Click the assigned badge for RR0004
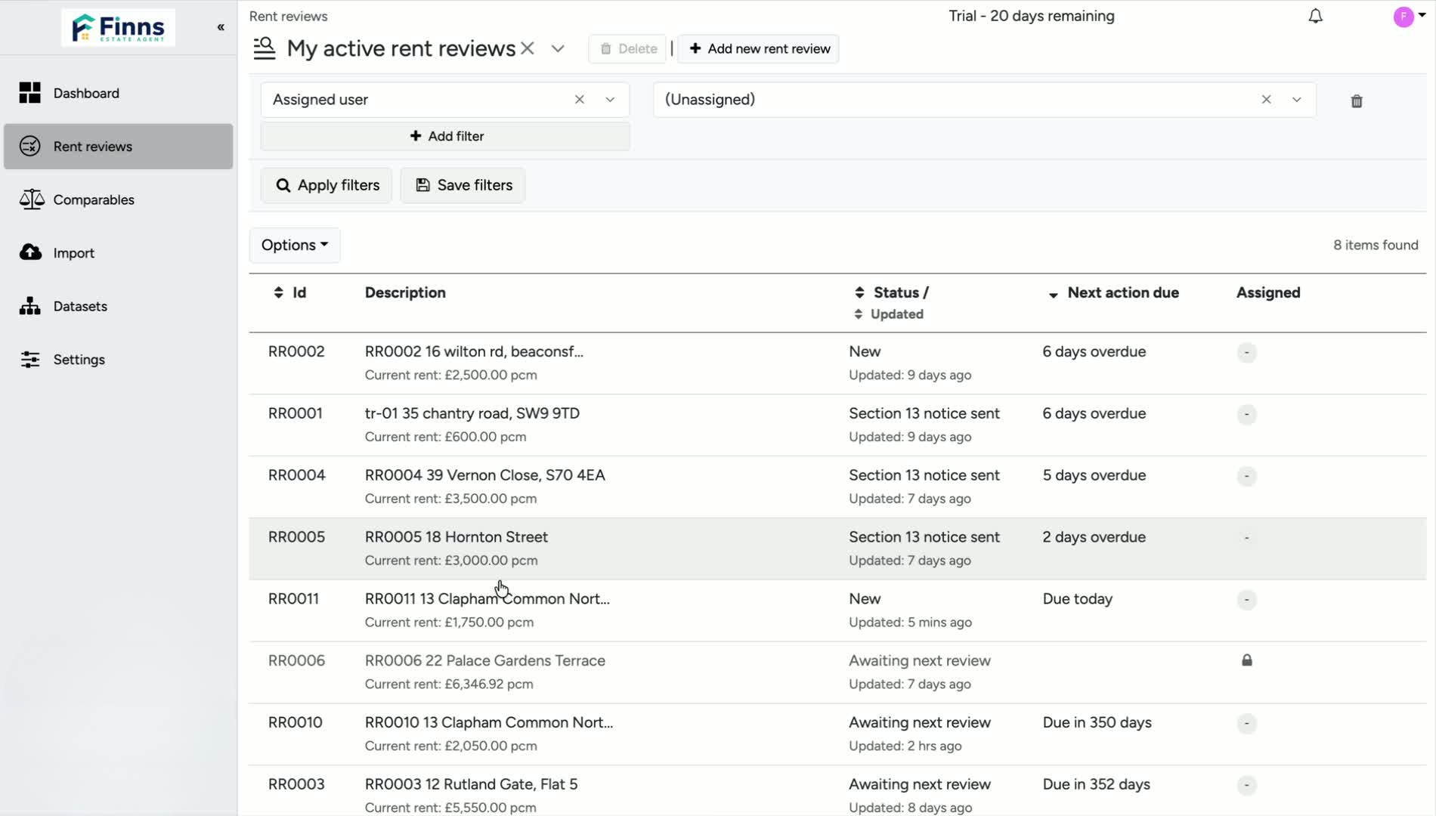 1247,476
